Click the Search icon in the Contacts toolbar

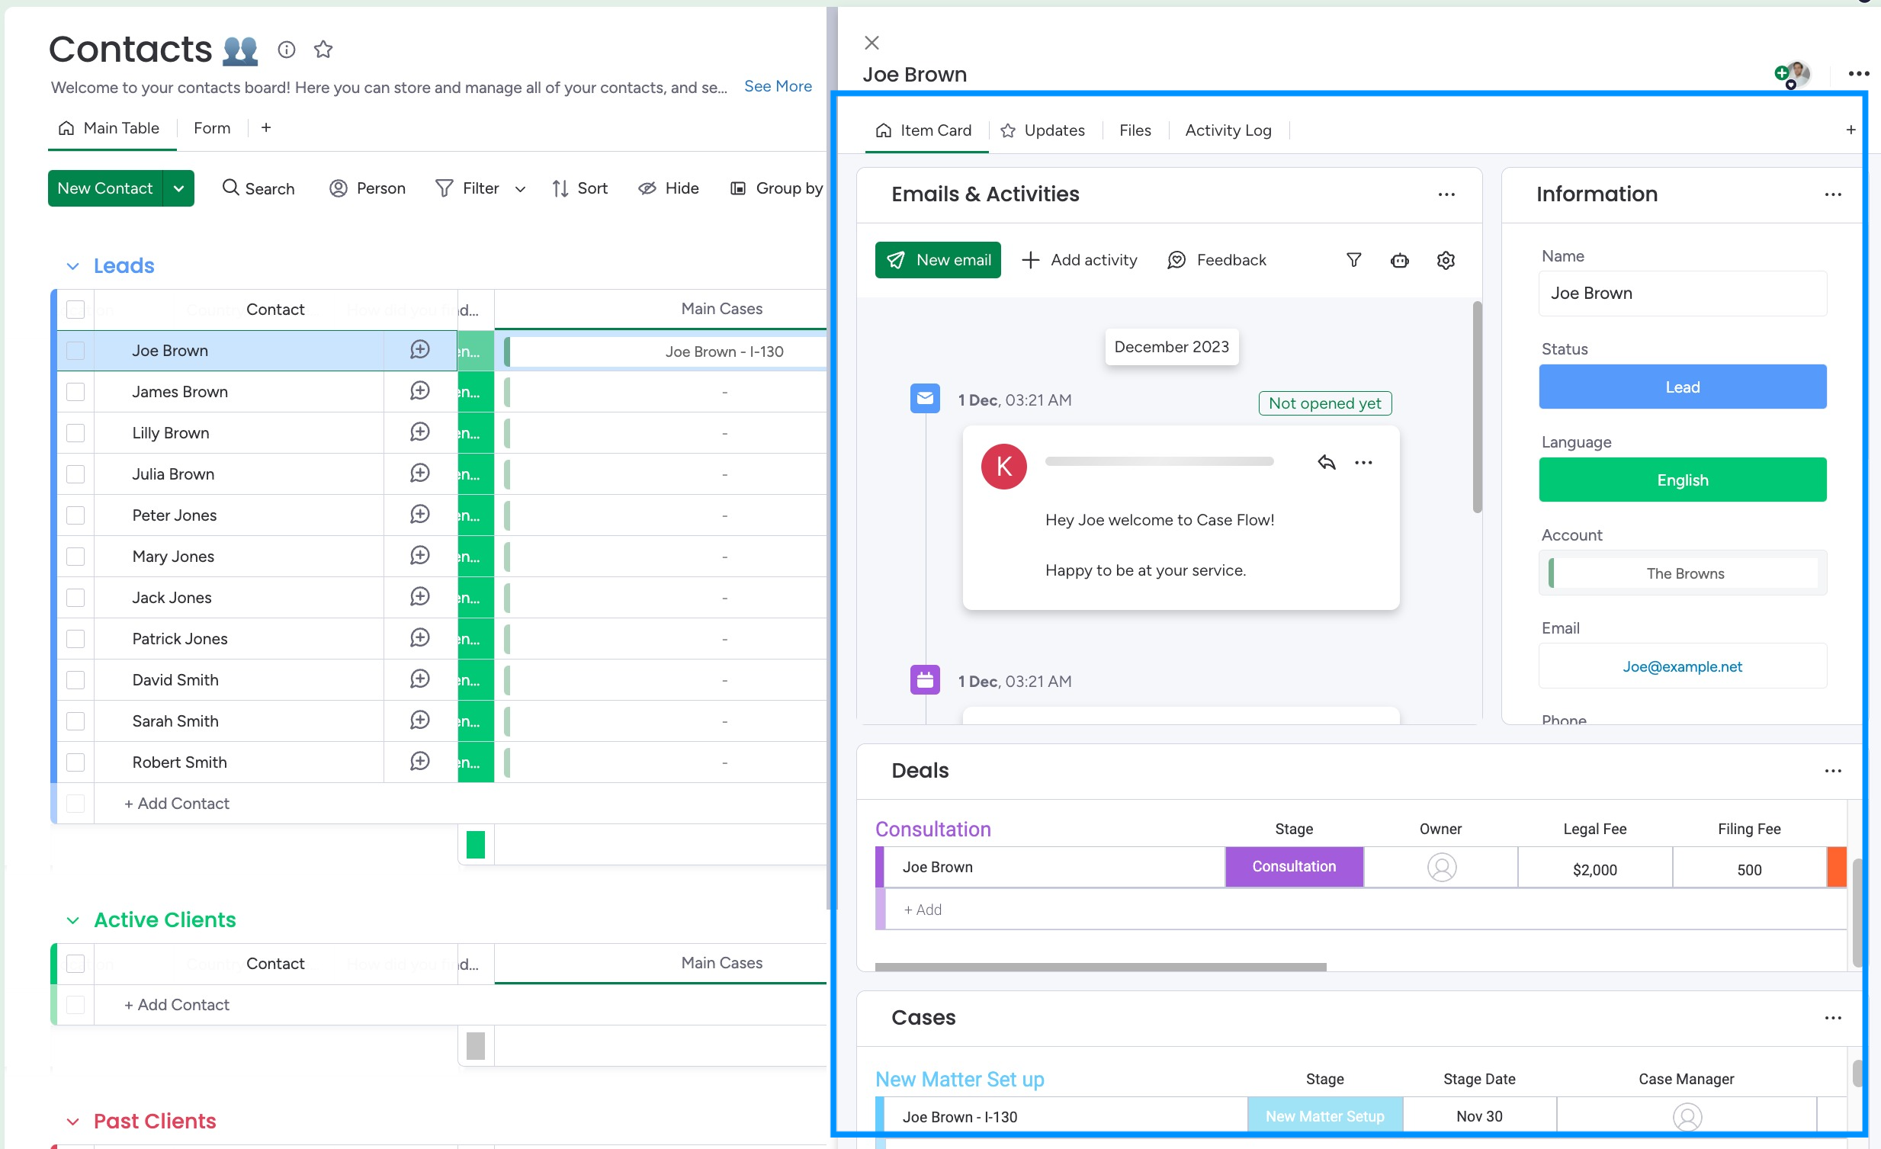pyautogui.click(x=231, y=188)
